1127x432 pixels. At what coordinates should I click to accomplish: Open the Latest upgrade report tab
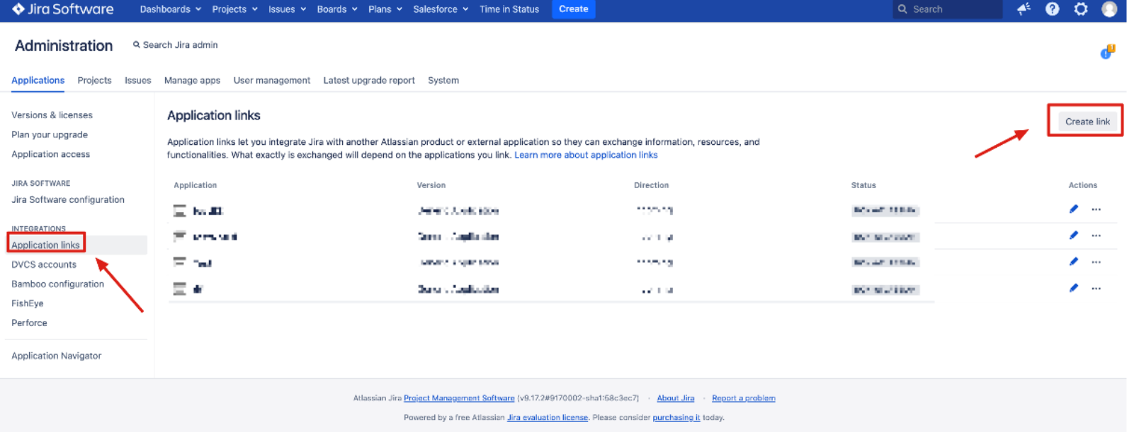(369, 81)
